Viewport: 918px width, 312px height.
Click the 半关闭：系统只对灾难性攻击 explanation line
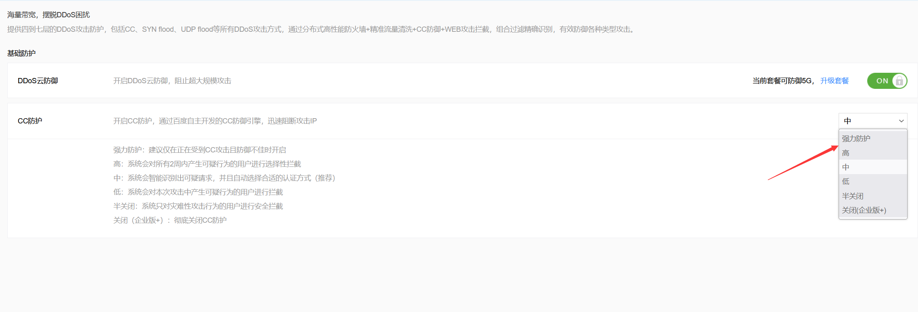click(x=198, y=206)
